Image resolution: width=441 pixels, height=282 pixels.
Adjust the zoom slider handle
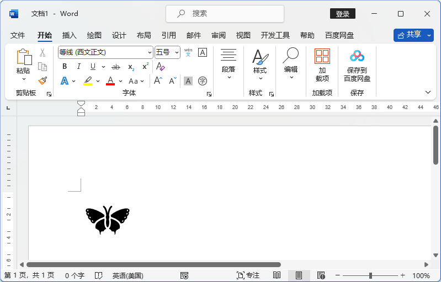(370, 275)
